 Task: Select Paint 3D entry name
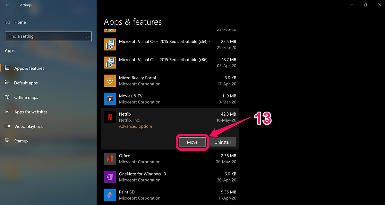pos(127,192)
